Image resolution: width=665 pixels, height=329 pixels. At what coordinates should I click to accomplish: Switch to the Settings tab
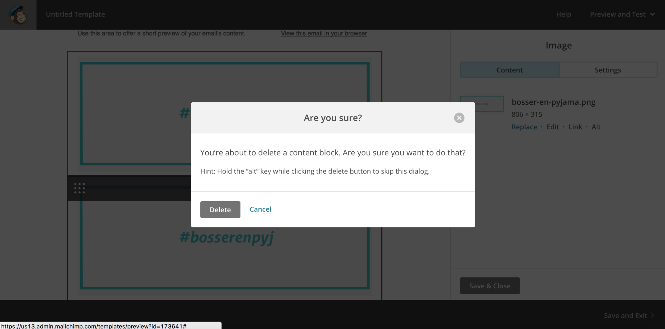[x=608, y=70]
